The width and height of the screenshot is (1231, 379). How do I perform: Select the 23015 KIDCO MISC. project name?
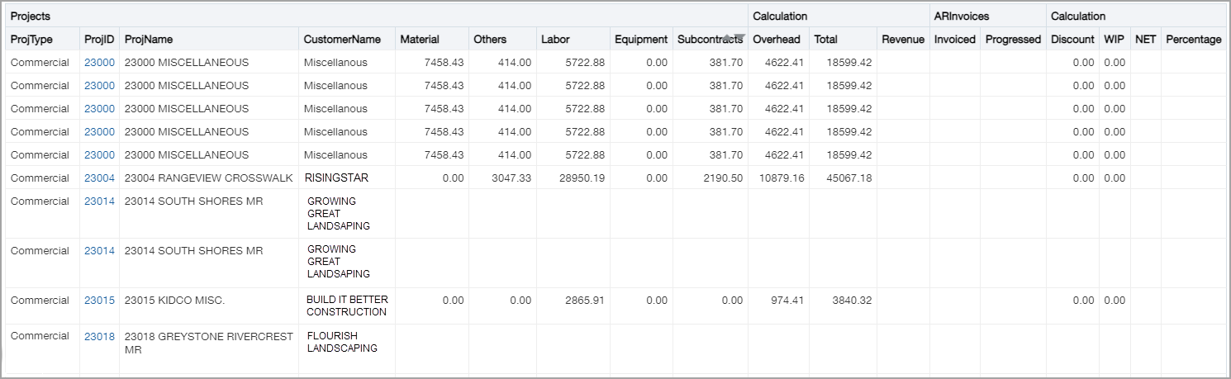[174, 301]
